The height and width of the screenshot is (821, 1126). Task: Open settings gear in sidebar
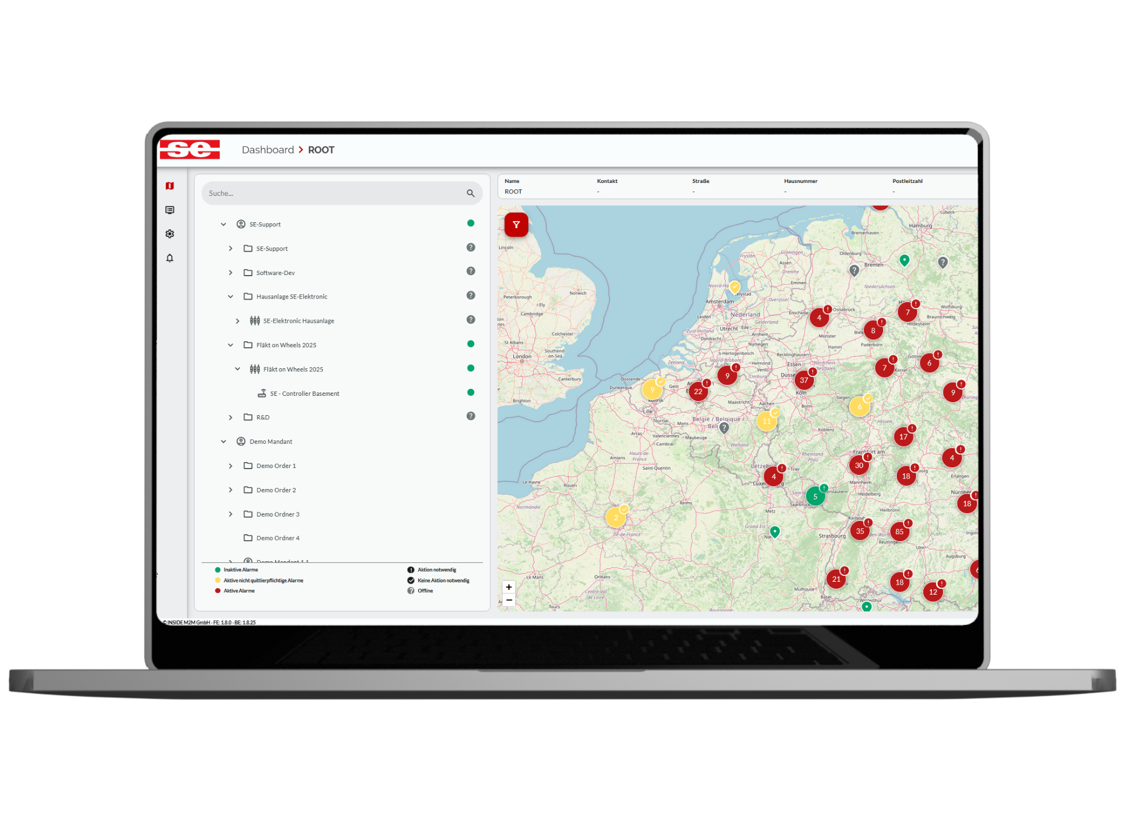click(x=169, y=234)
